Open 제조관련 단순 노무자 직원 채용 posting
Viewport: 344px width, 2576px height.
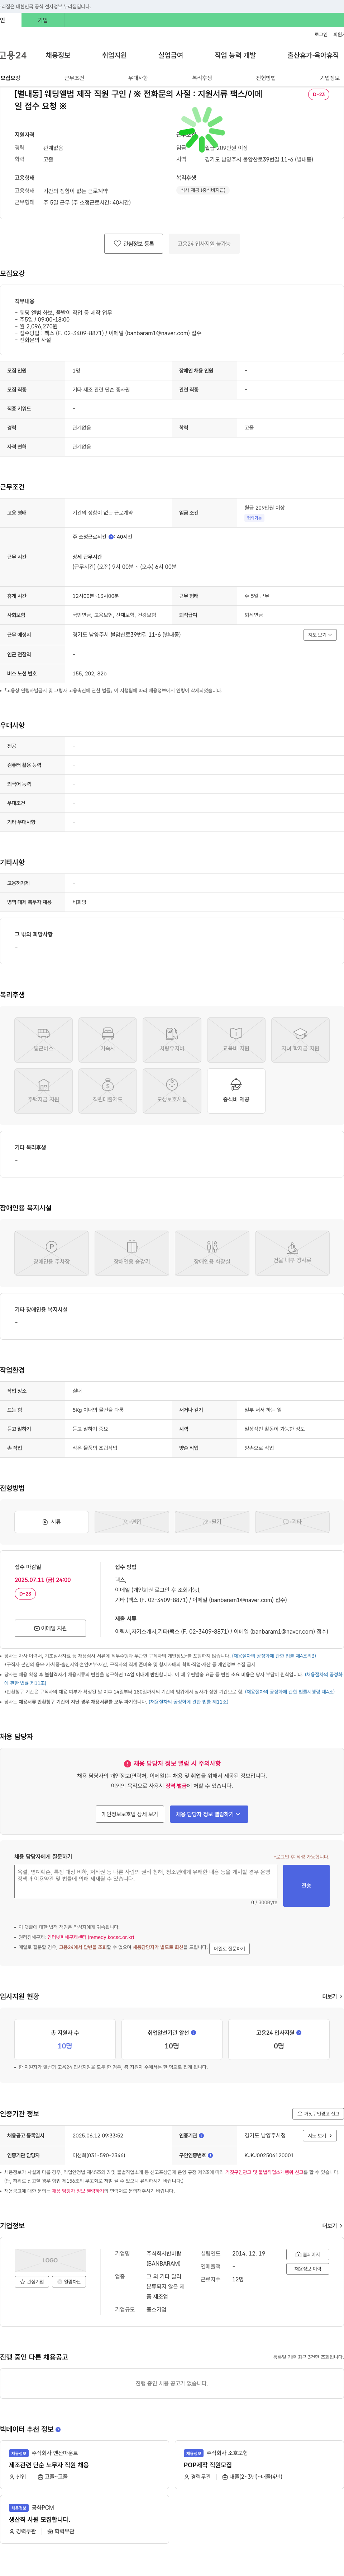coord(49,2465)
